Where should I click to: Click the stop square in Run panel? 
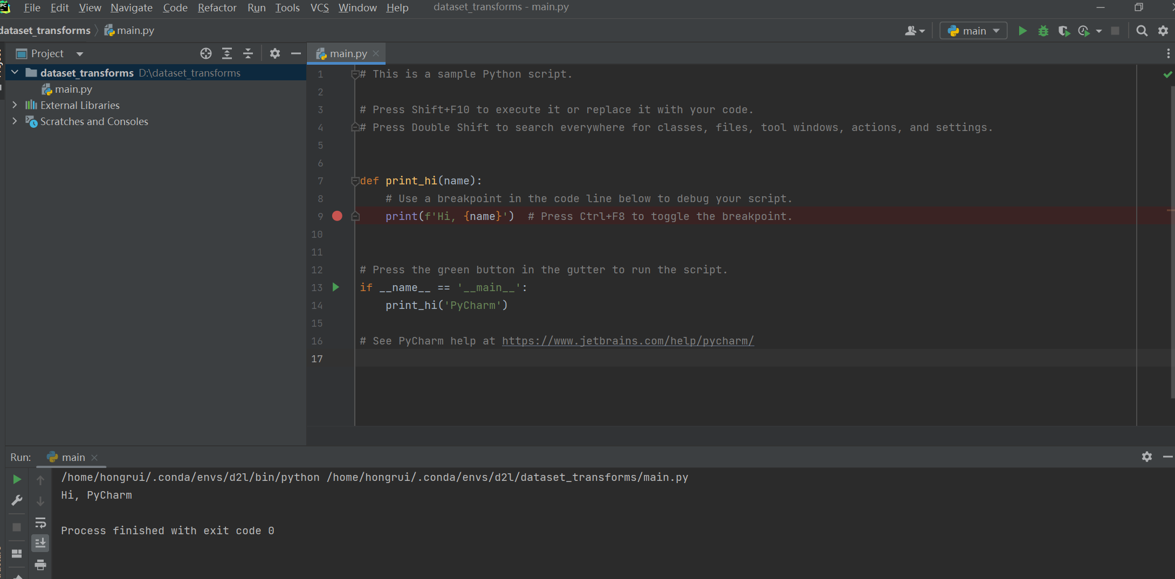point(17,527)
